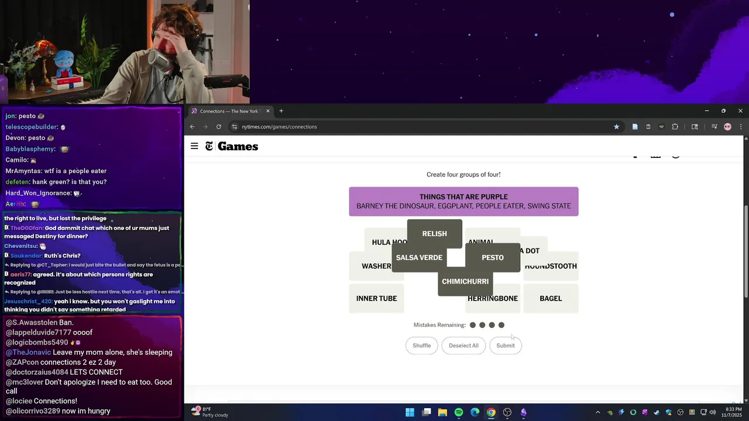Click the chat username Hard_Won_Ignorance

pos(38,194)
